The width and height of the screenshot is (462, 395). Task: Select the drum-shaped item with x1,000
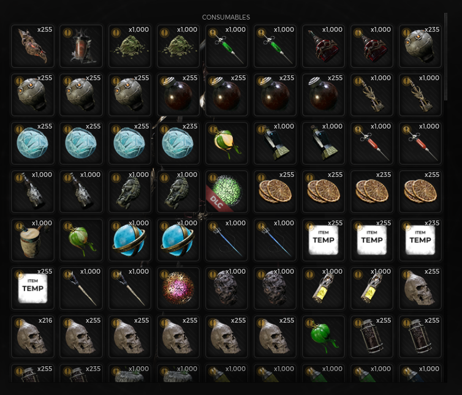pos(32,240)
